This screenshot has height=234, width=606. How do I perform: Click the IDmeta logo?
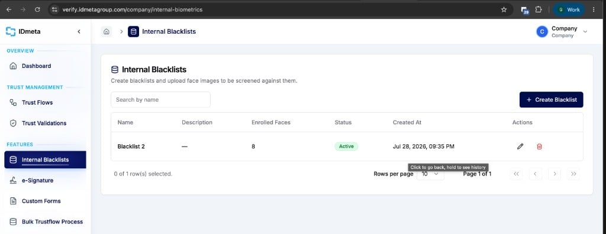click(x=23, y=32)
